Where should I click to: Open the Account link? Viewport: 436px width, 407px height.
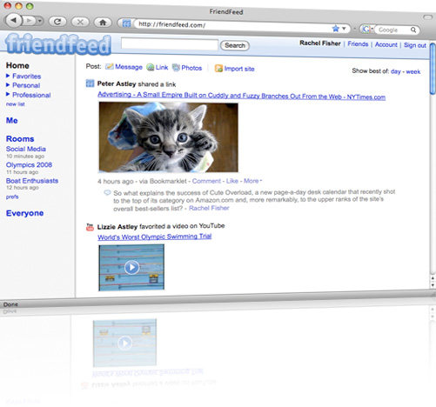coord(386,44)
